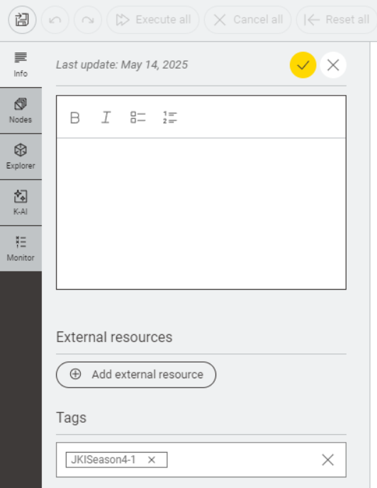Execute all nodes
This screenshot has height=488, width=377.
[x=153, y=20]
